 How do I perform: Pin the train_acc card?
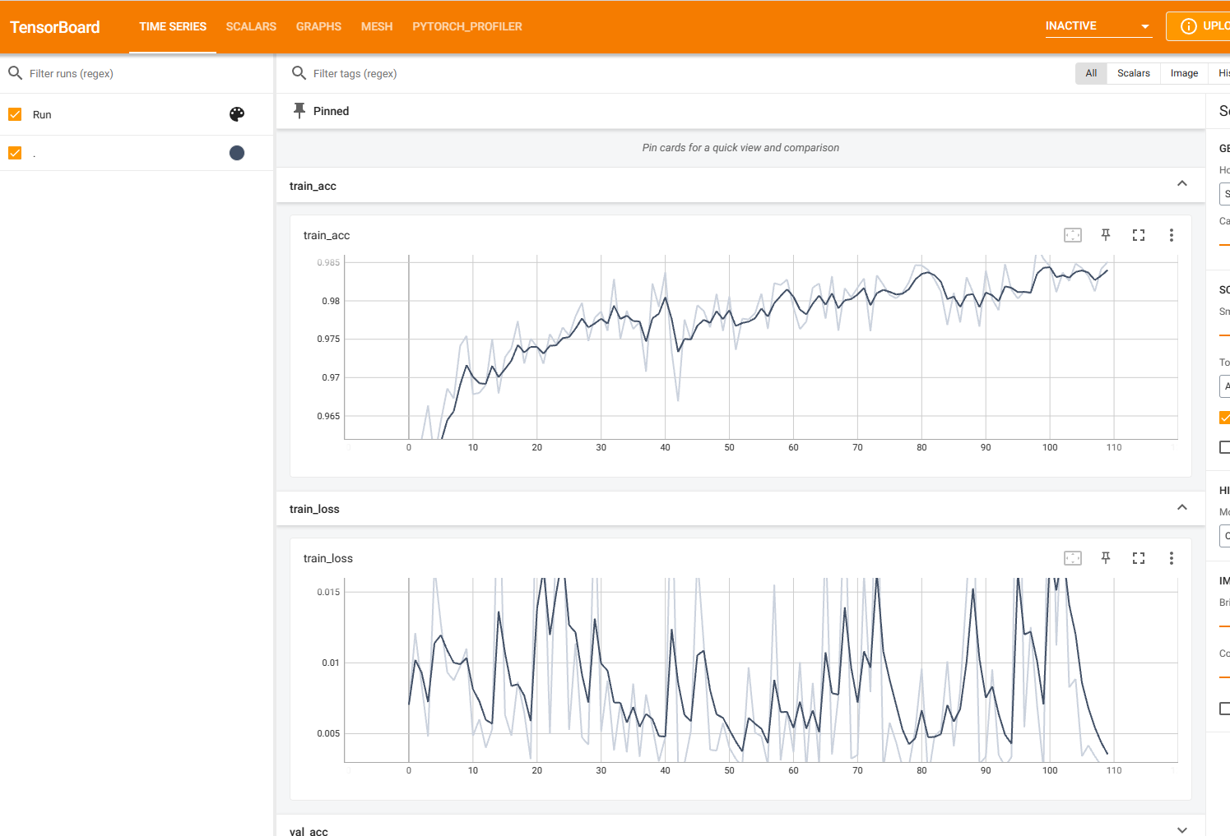(x=1106, y=235)
